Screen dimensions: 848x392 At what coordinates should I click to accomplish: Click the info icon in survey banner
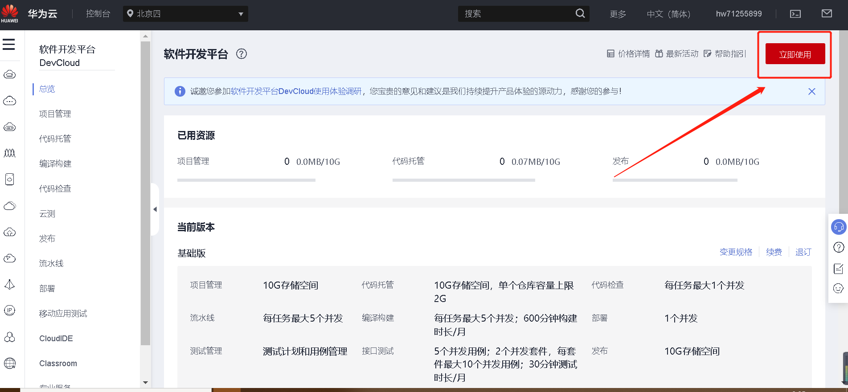click(180, 91)
